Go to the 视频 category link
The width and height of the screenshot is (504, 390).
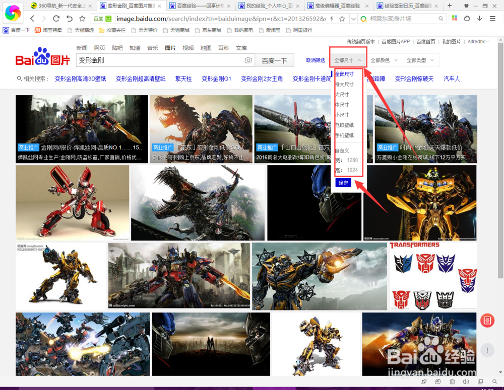(188, 48)
